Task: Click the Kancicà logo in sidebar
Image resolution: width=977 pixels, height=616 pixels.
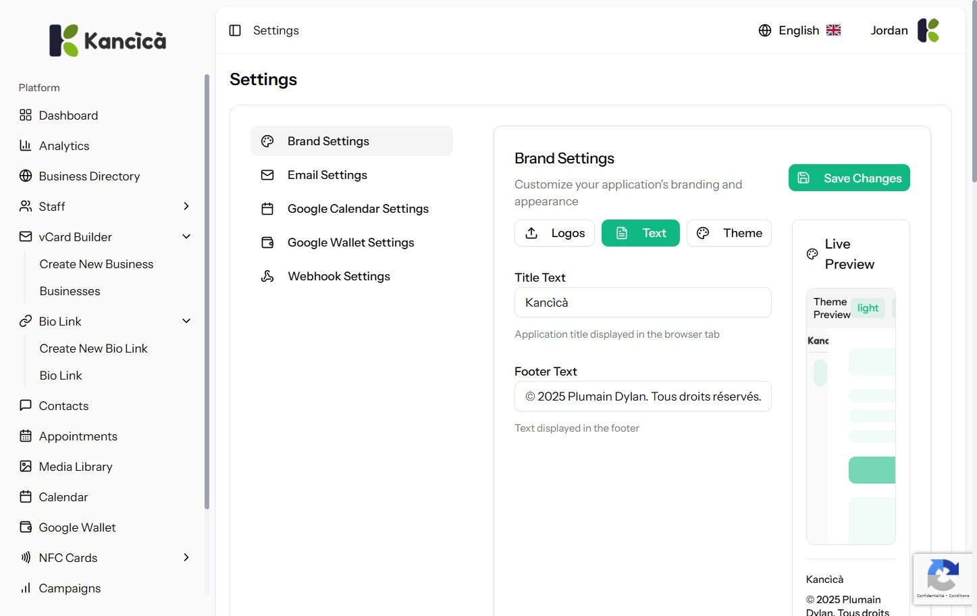Action: 107,41
